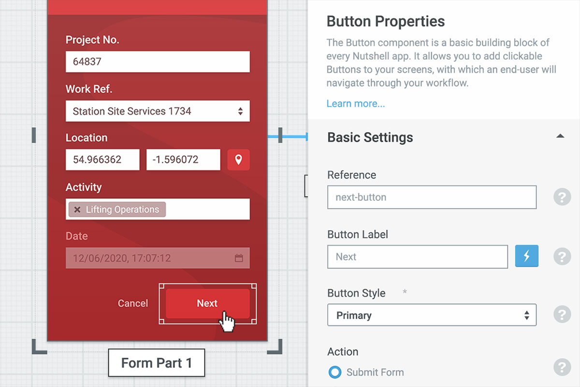This screenshot has width=580, height=387.
Task: Open help for the Action setting
Action: click(562, 367)
